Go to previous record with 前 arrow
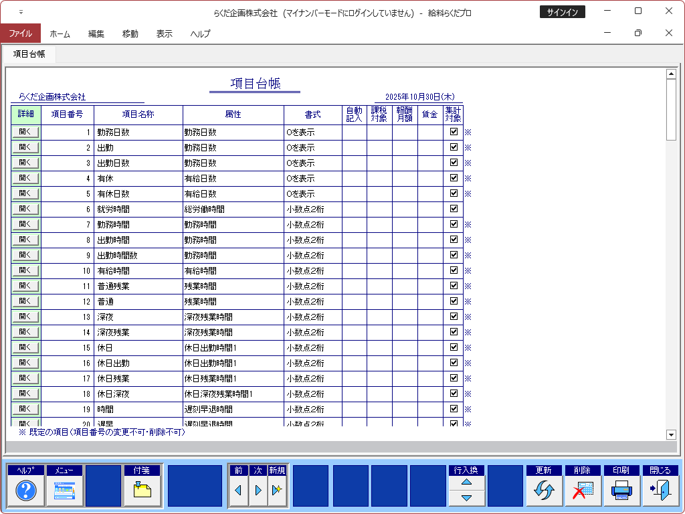 click(x=237, y=491)
